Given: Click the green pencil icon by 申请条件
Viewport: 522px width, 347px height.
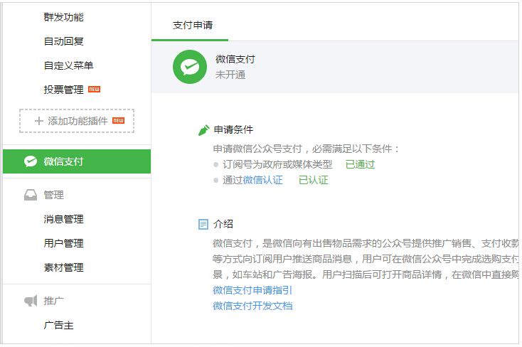Looking at the screenshot, I should 203,130.
